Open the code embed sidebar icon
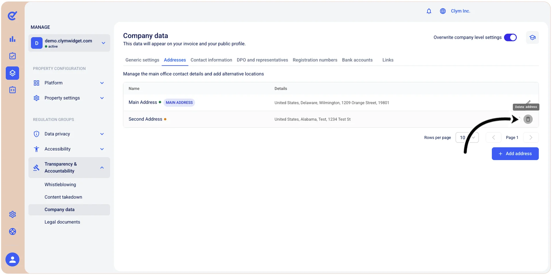 [12, 90]
